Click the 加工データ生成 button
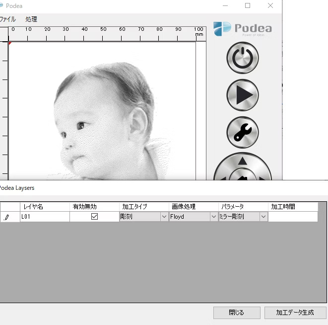The width and height of the screenshot is (328, 325). coord(295,313)
